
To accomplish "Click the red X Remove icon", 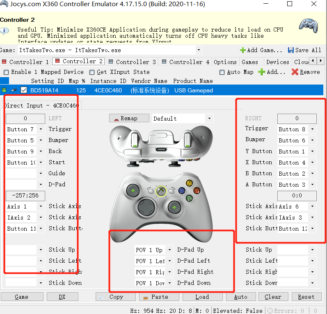I will [x=295, y=72].
